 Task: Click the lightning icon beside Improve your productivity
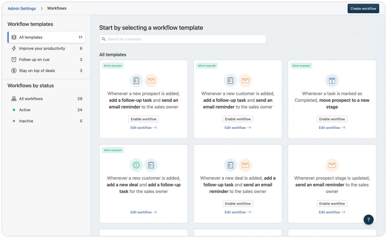pos(14,48)
